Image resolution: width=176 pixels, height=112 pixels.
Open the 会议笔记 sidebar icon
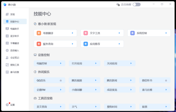click(7, 58)
